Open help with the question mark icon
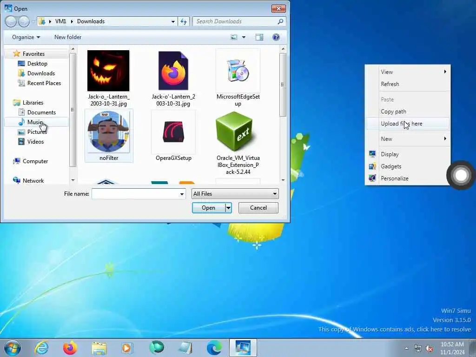The image size is (476, 357). [x=276, y=37]
